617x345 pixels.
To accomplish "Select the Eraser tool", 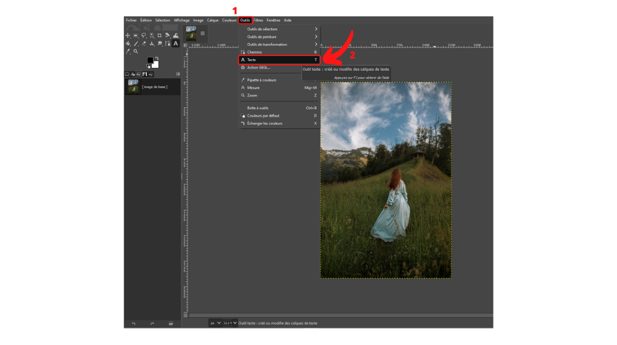I will (x=144, y=44).
